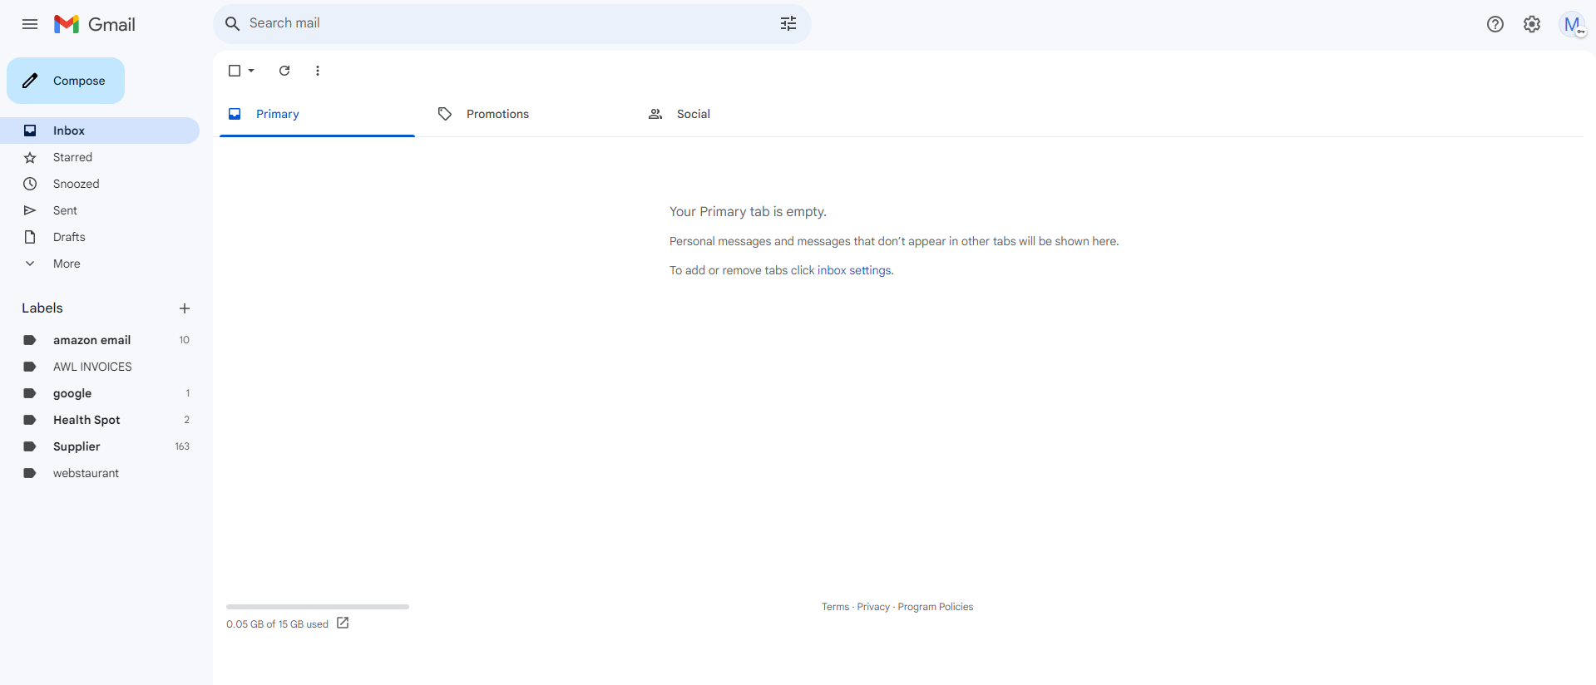Open the Supplier label
Screen dimensions: 1596x685
pyautogui.click(x=100, y=446)
